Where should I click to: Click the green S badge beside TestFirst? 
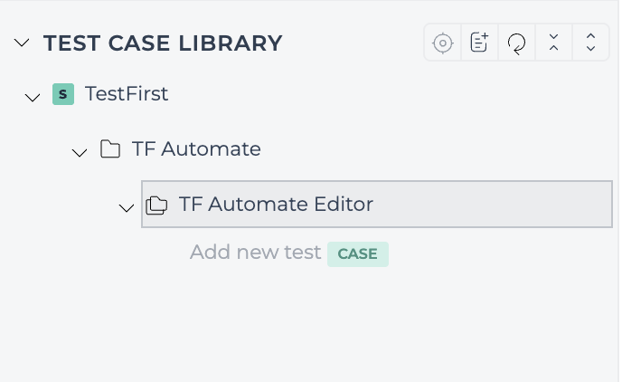tap(63, 94)
